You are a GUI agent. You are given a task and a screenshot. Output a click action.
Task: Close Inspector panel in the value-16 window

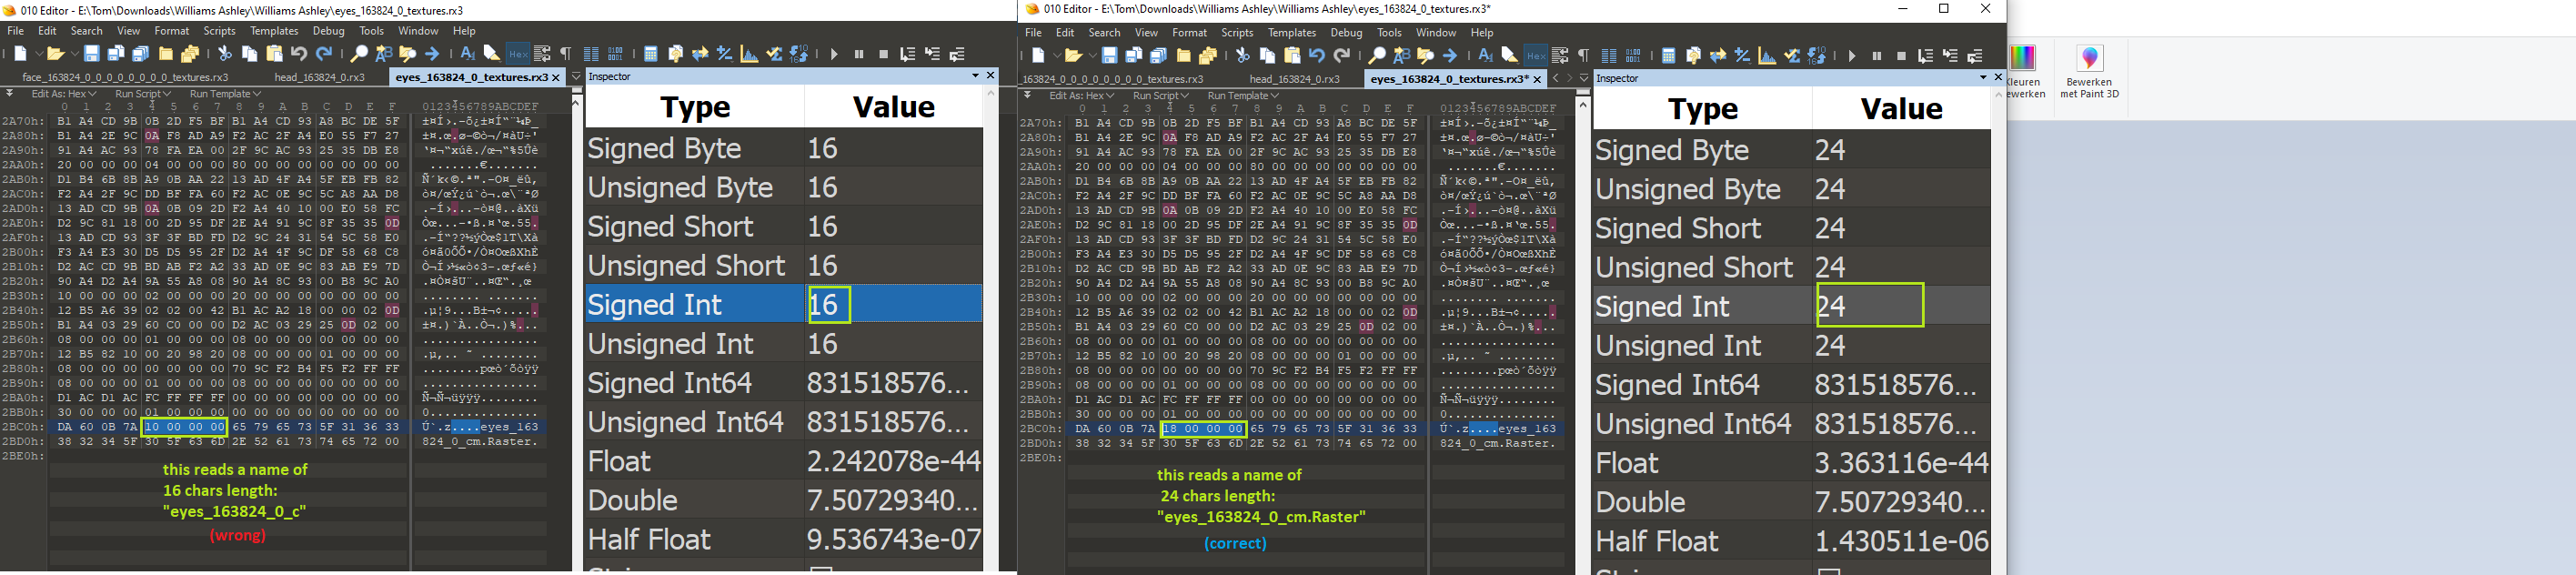pyautogui.click(x=991, y=76)
